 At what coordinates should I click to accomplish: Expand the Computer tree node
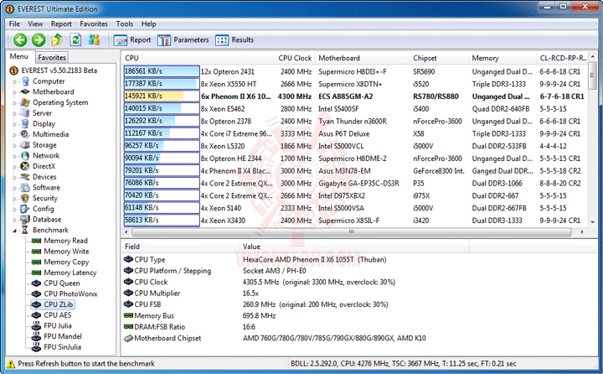14,81
